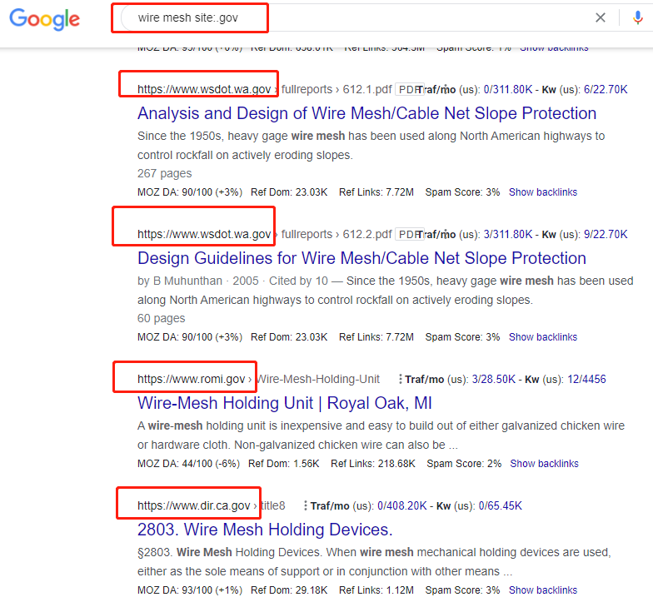
Task: Click traffic value 3/311.80K for 612.2.pdf
Action: 508,235
